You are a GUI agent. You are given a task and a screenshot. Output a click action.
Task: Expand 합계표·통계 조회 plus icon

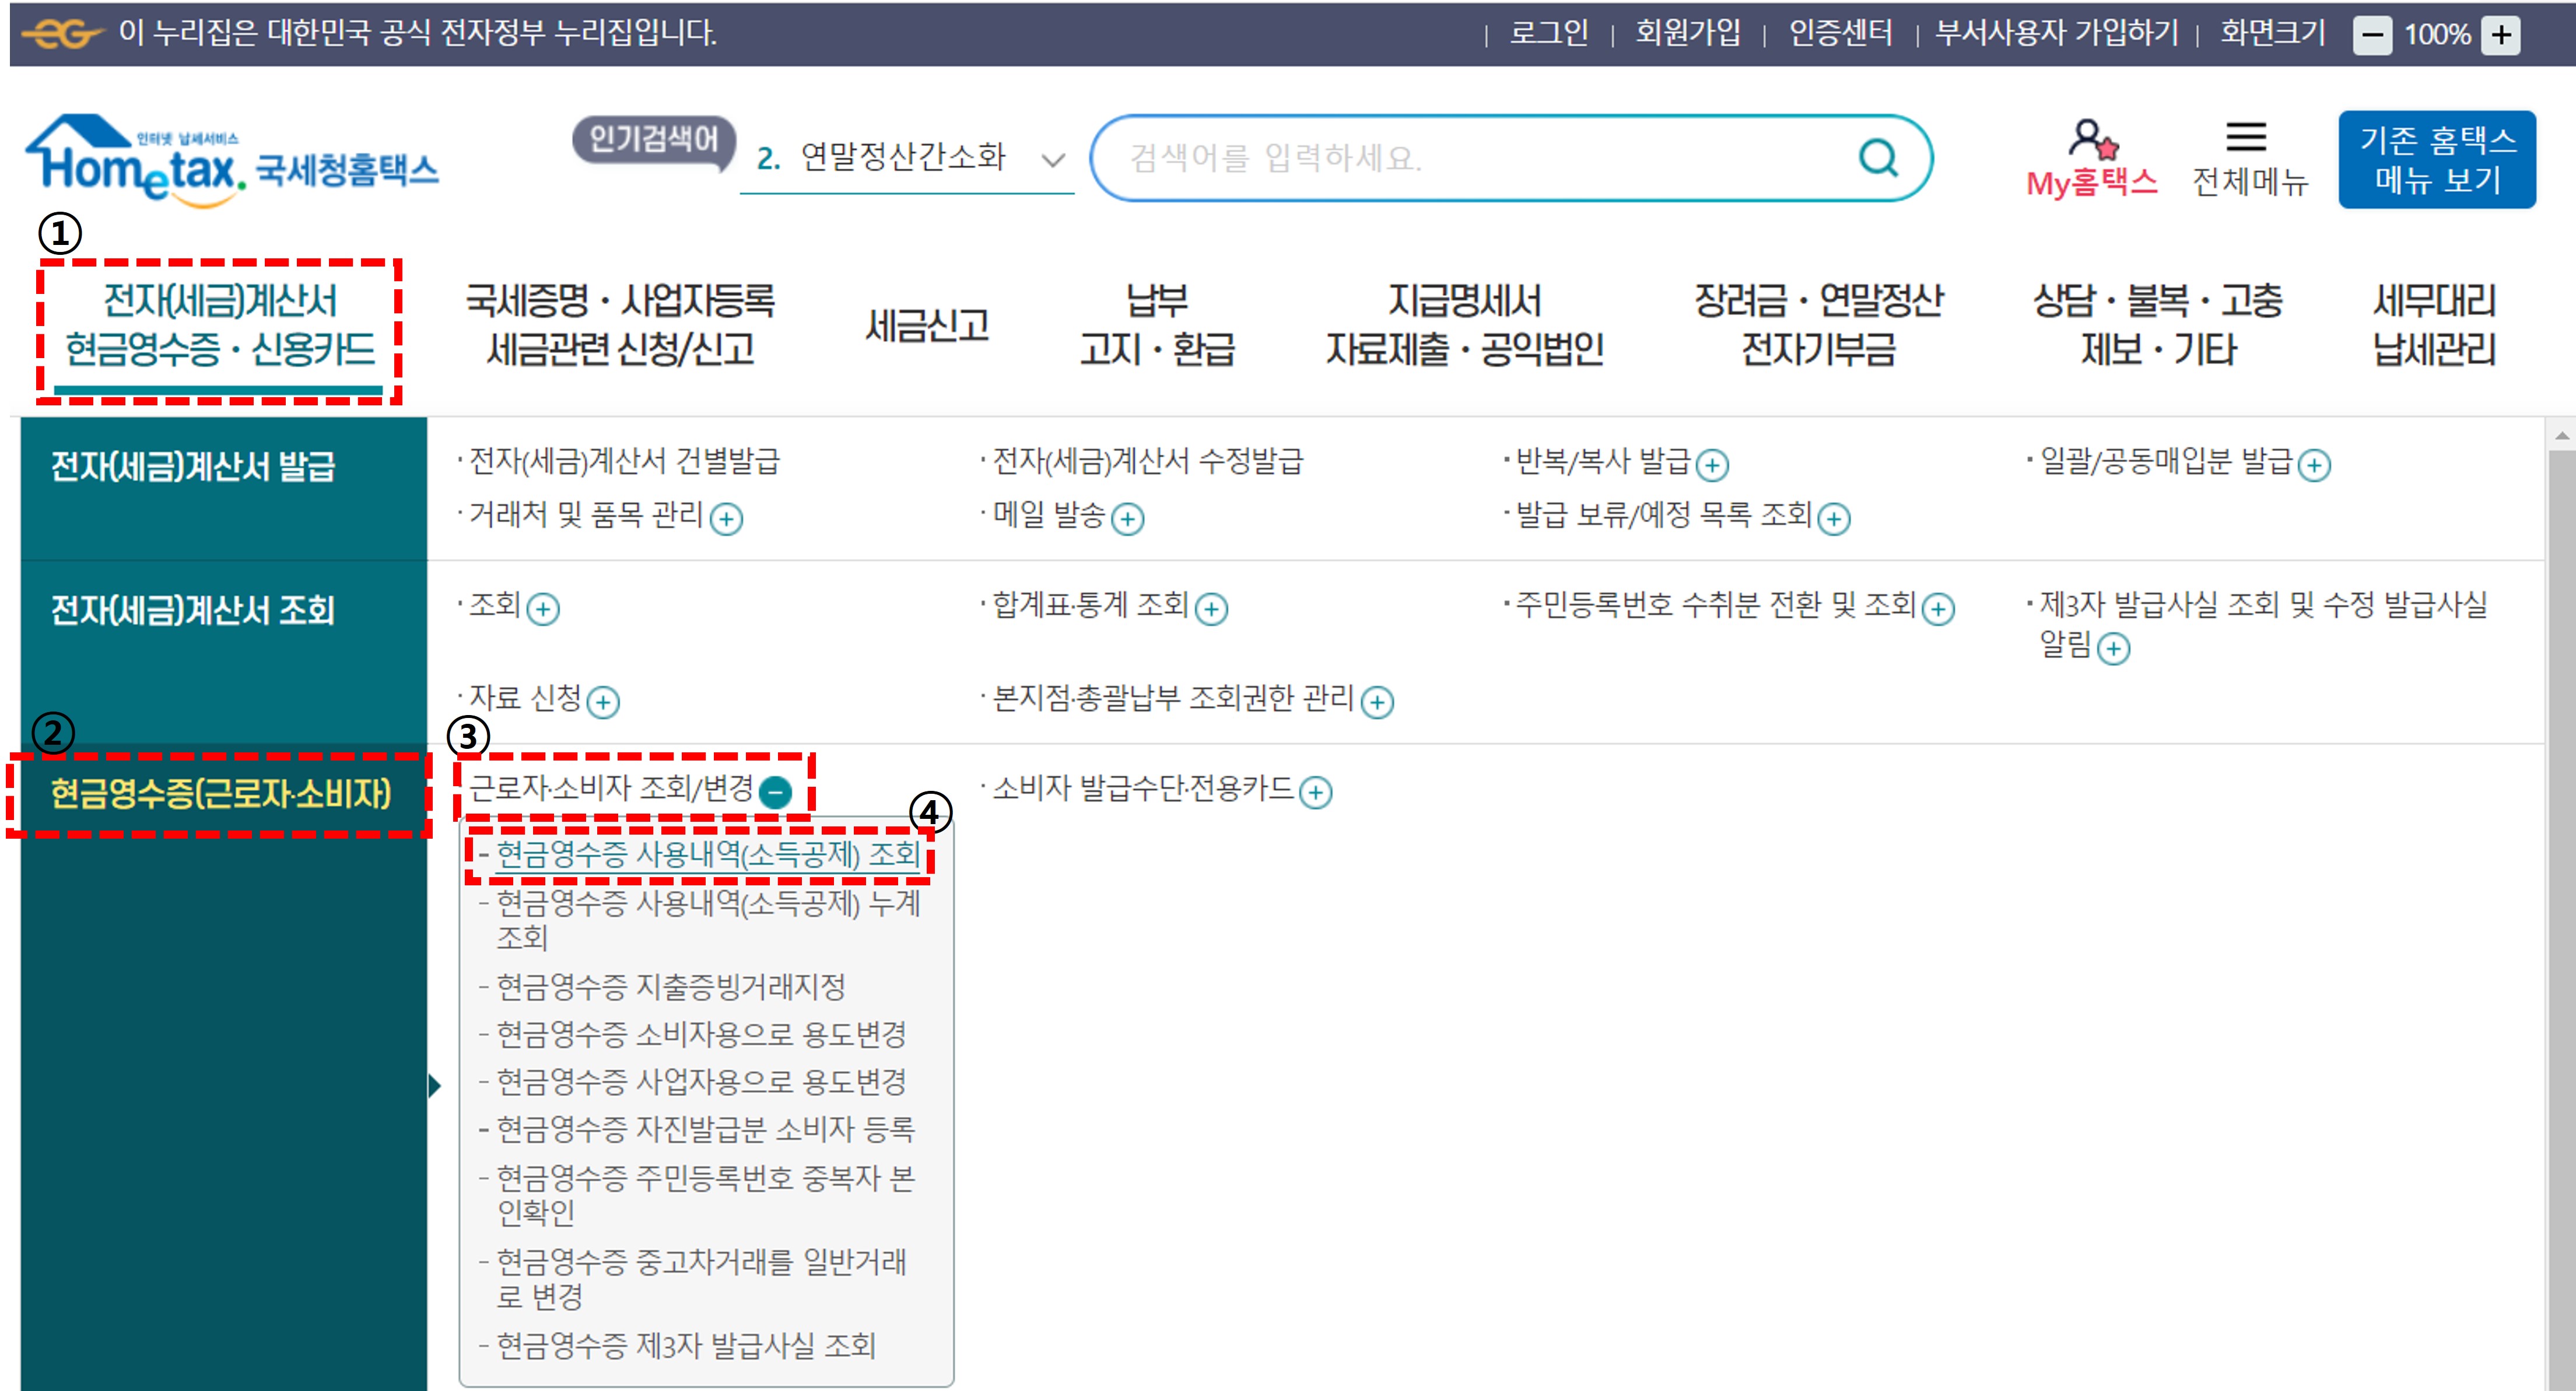(x=1211, y=609)
